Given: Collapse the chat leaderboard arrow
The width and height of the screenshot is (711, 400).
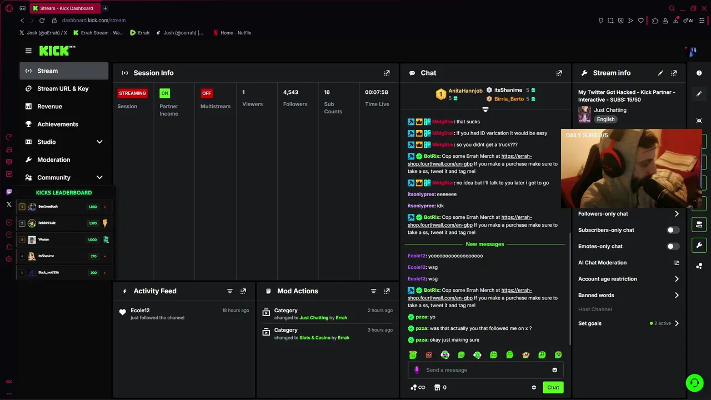Looking at the screenshot, I should pos(485,109).
